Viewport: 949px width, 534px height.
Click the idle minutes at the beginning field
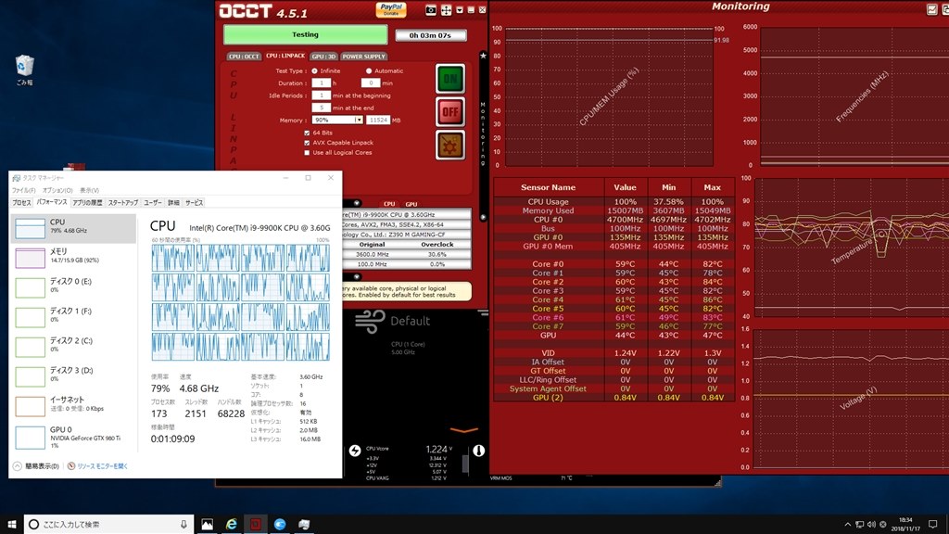coord(321,95)
